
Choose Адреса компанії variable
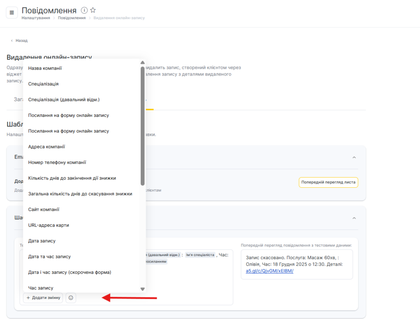pos(46,147)
